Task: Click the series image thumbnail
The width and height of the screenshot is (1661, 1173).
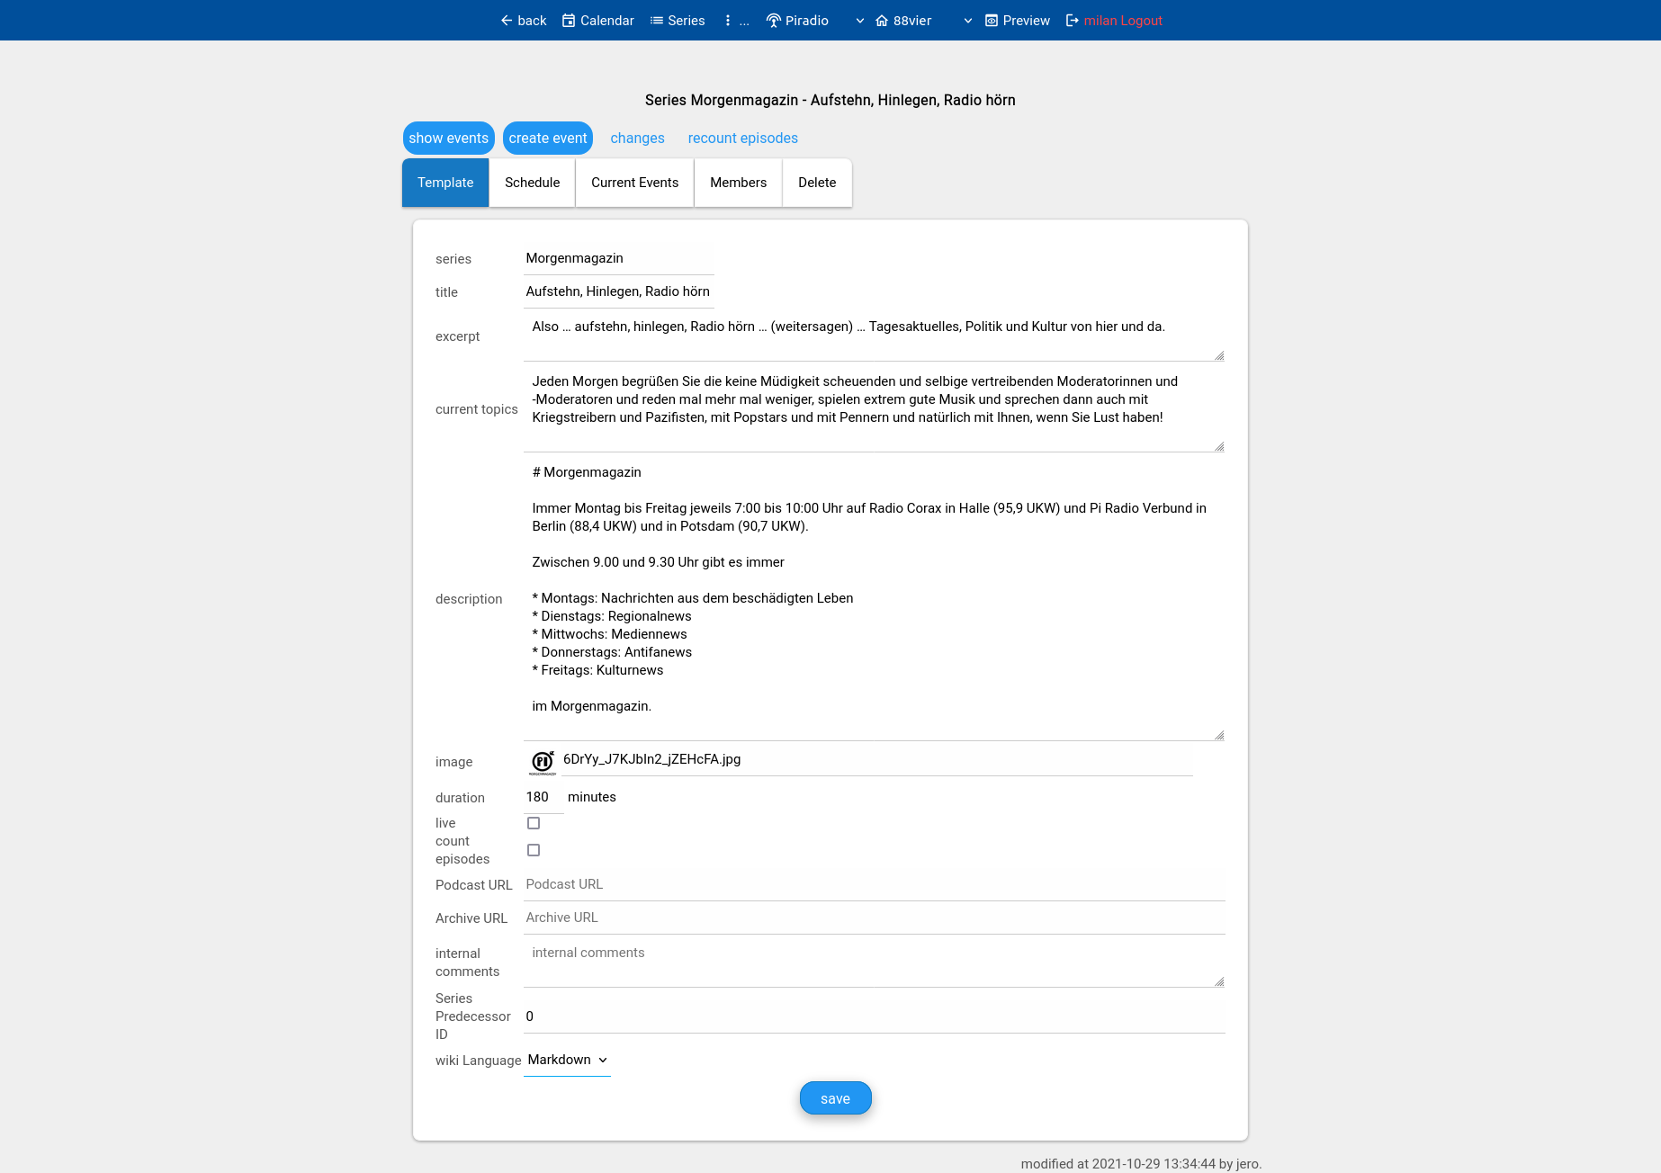Action: [542, 762]
